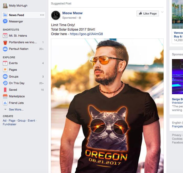Click the Fundraiser create link

coord(9,124)
